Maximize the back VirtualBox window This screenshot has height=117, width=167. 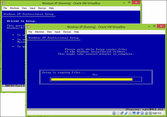tap(129, 2)
